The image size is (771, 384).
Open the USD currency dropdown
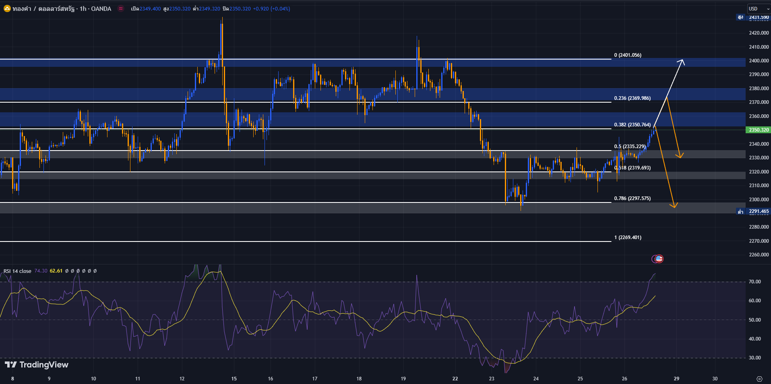(759, 8)
